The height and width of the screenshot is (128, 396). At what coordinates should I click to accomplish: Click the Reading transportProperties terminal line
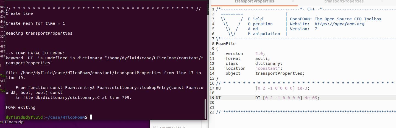tap(39, 33)
